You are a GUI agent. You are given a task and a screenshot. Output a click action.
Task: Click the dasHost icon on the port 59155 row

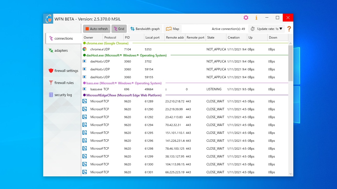coord(85,77)
